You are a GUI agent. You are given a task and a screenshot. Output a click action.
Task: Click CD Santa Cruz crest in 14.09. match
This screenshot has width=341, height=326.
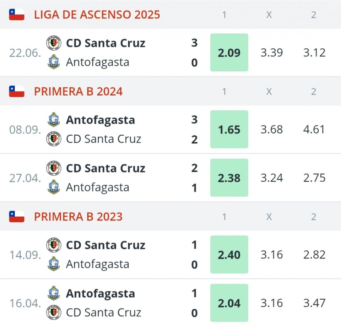pyautogui.click(x=54, y=245)
